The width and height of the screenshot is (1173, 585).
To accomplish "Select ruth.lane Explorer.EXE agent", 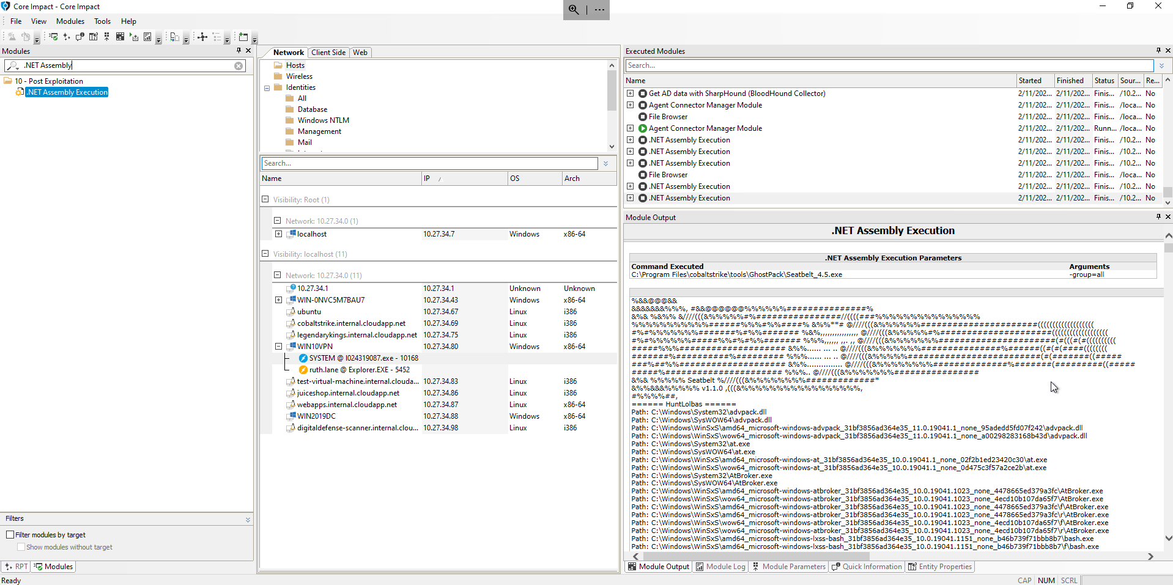I will 359,370.
